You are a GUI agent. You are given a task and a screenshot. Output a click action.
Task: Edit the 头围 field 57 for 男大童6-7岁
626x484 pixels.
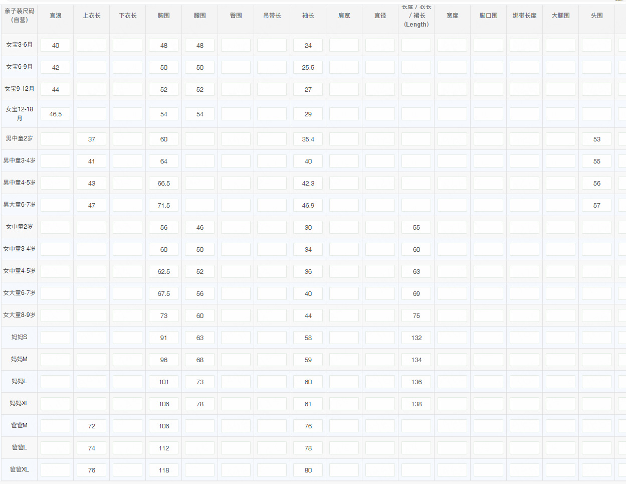click(x=596, y=205)
